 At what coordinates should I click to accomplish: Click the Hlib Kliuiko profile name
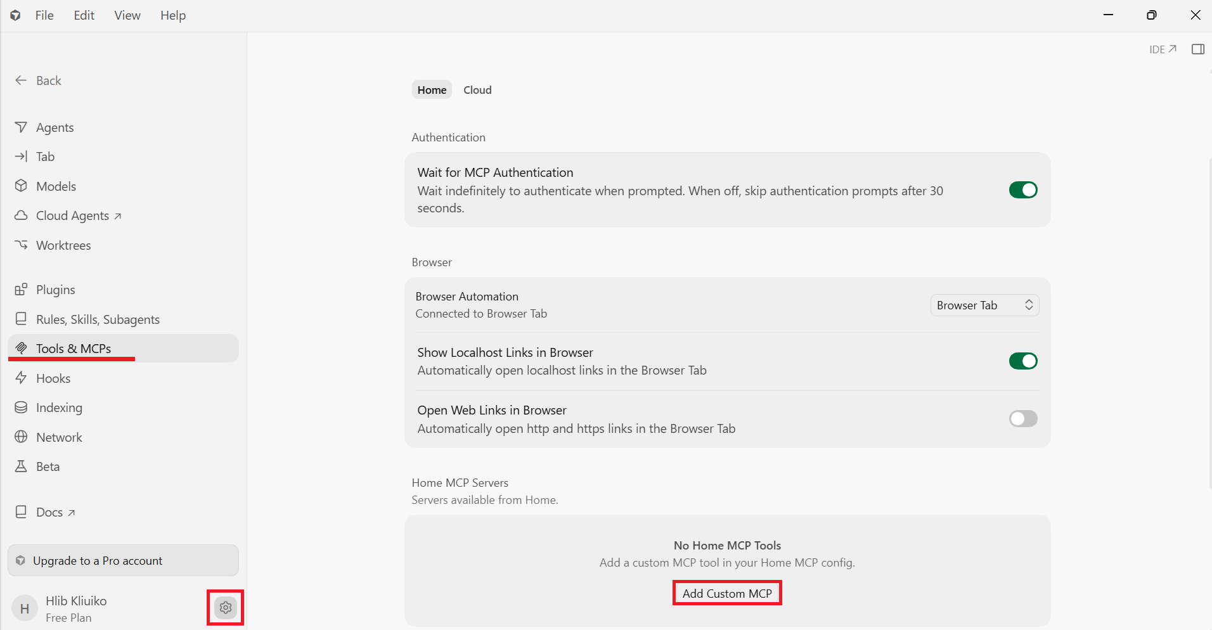(76, 601)
